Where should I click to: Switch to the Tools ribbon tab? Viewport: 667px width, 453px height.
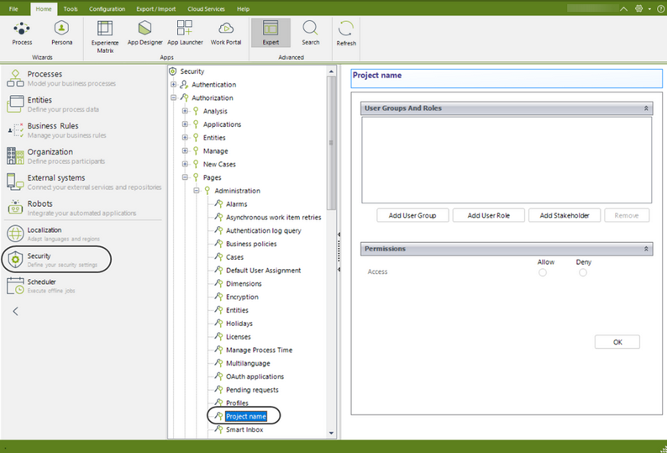71,9
